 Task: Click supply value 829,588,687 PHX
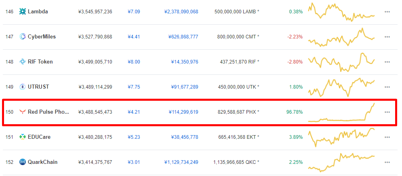[x=236, y=112]
